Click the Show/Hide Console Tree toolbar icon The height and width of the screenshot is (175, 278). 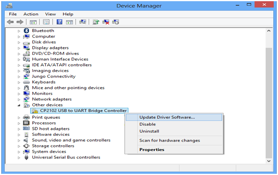(33, 22)
